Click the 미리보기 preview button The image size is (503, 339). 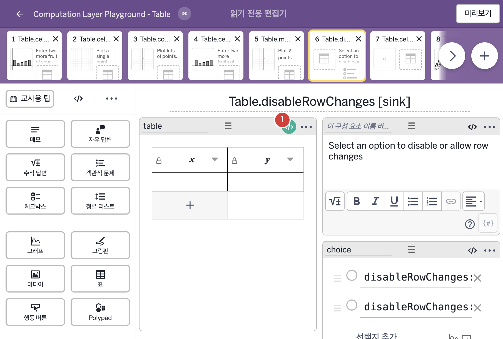coord(478,13)
